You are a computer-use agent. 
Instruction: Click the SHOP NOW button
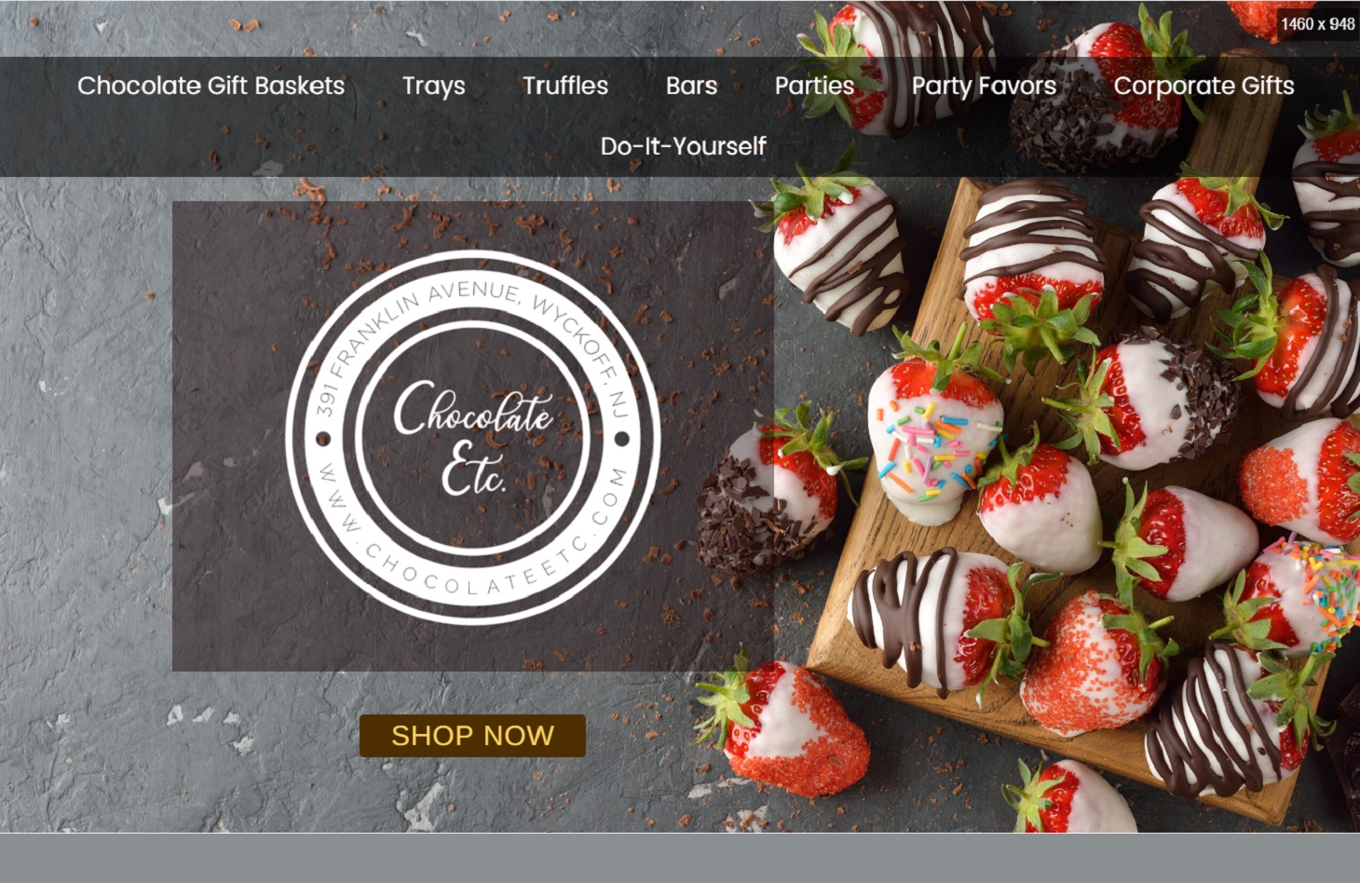click(x=472, y=736)
